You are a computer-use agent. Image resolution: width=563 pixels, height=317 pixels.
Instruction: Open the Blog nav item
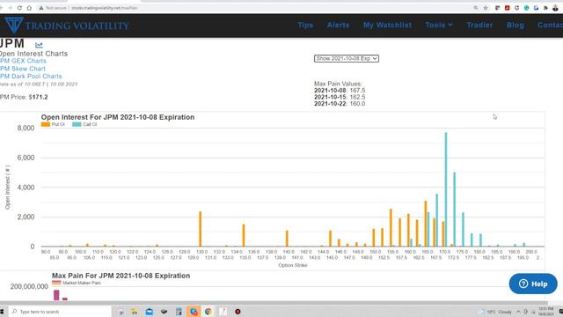click(515, 25)
